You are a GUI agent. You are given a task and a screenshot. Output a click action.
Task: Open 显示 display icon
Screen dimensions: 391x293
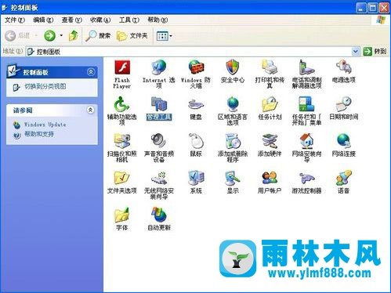233,183
